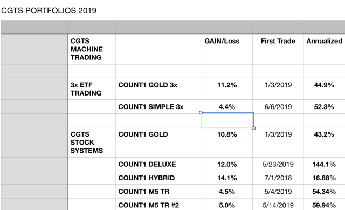Click the COUNT1 HYBRID cell

click(158, 178)
